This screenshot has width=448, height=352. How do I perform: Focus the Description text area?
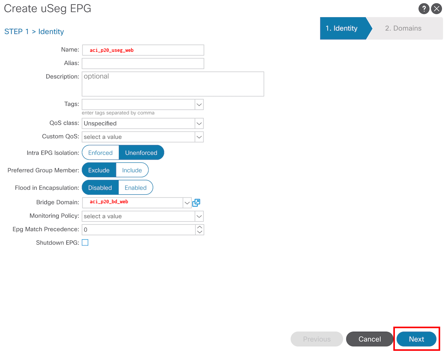173,84
